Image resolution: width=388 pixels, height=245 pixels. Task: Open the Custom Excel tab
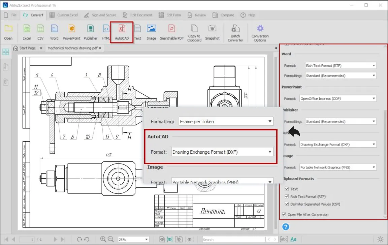click(x=64, y=15)
